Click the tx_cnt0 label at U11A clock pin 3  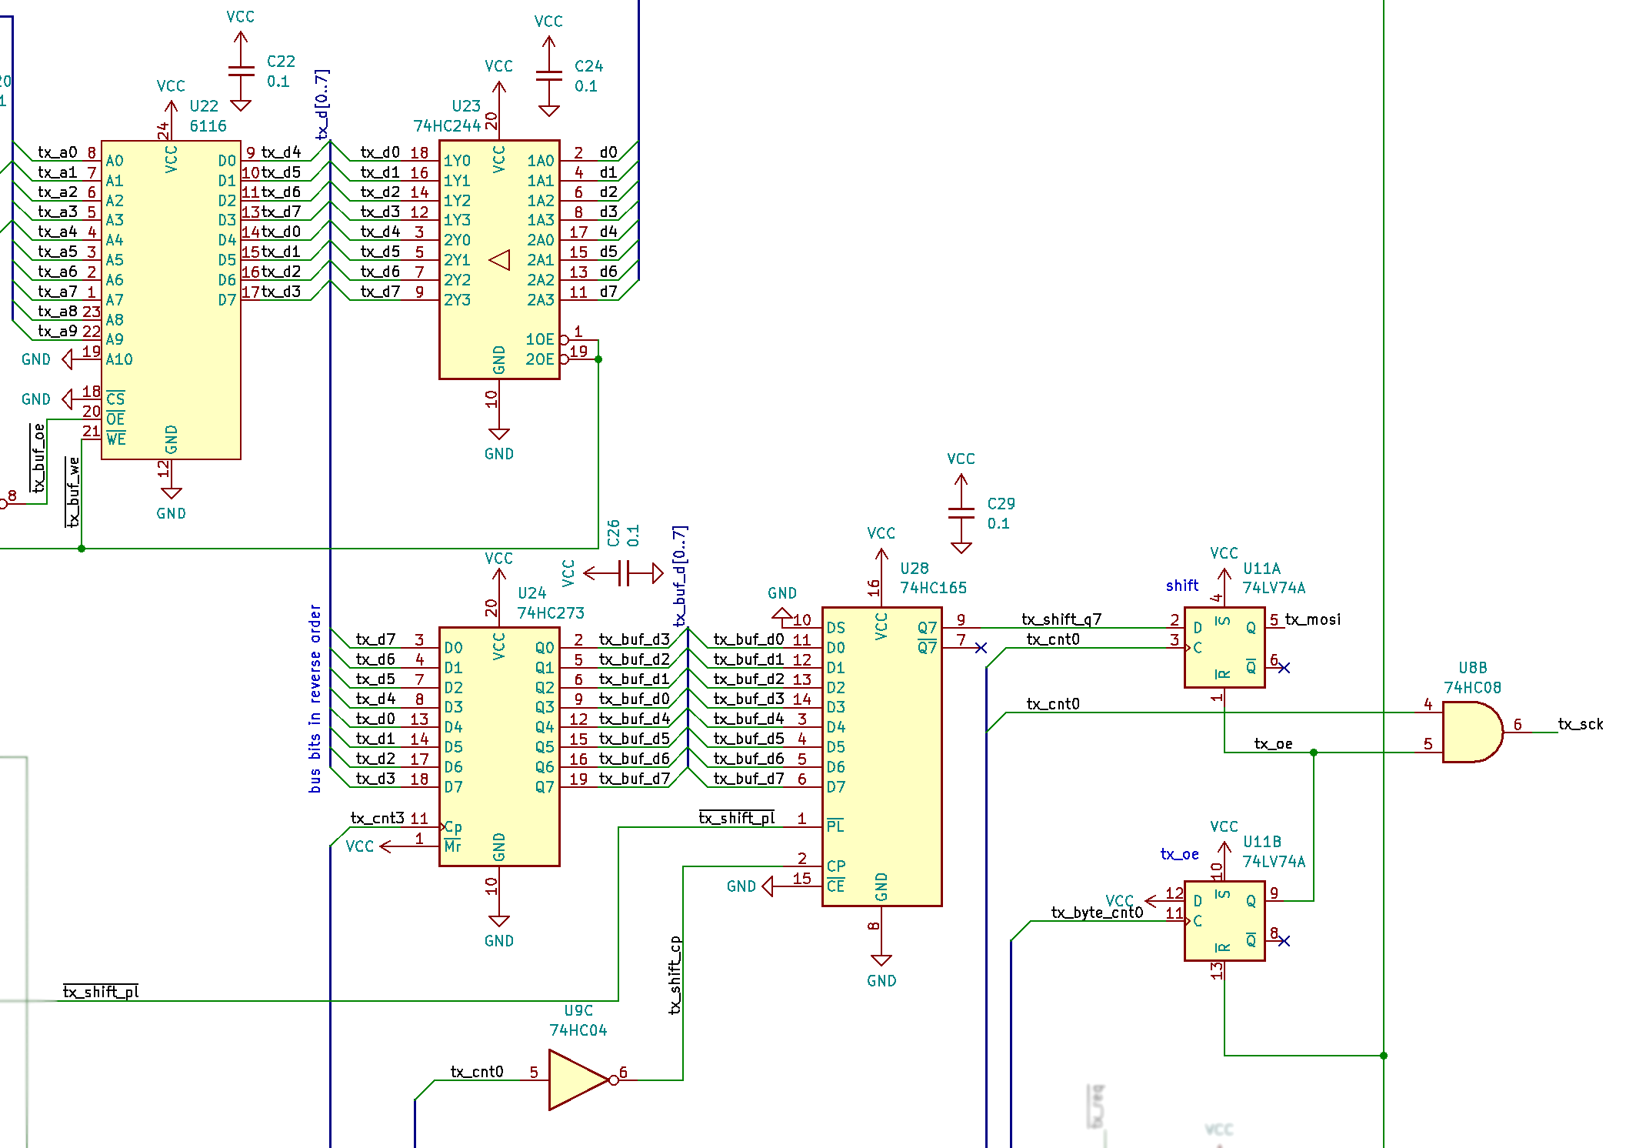click(1053, 639)
